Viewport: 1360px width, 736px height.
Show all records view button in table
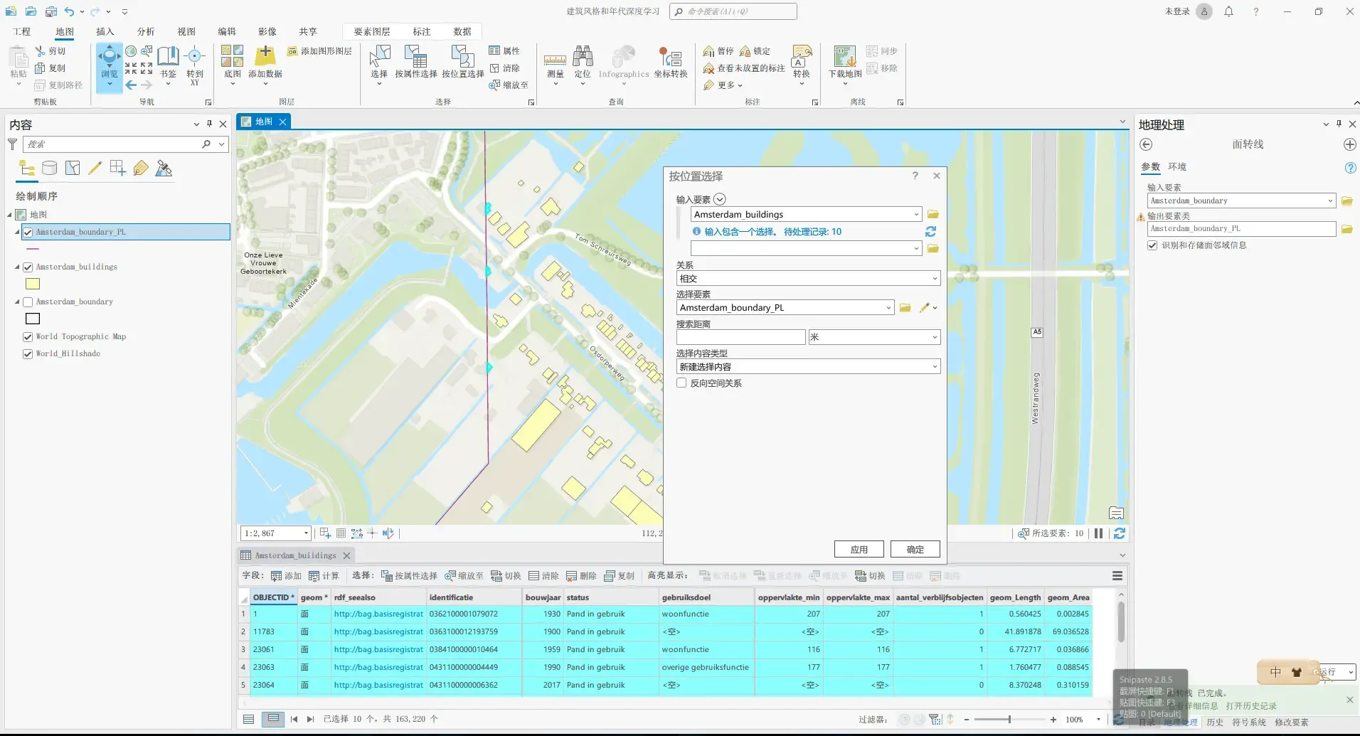(x=248, y=719)
